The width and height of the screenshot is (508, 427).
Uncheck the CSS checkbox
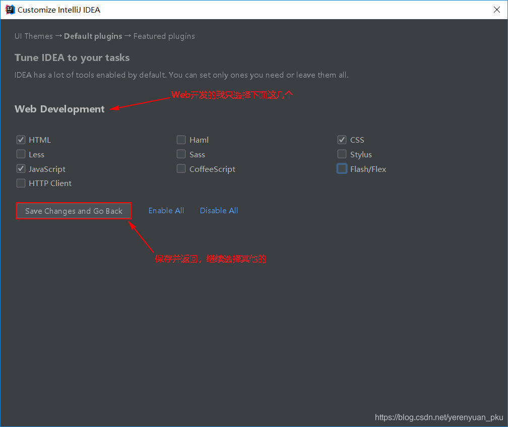point(342,140)
